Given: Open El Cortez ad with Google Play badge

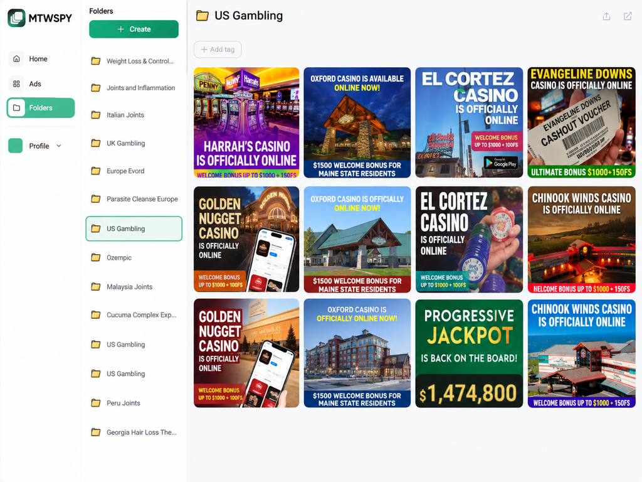Looking at the screenshot, I should tap(469, 122).
